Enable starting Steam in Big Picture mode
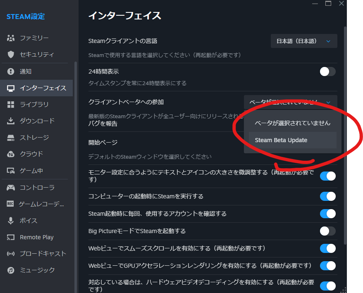 pyautogui.click(x=327, y=231)
